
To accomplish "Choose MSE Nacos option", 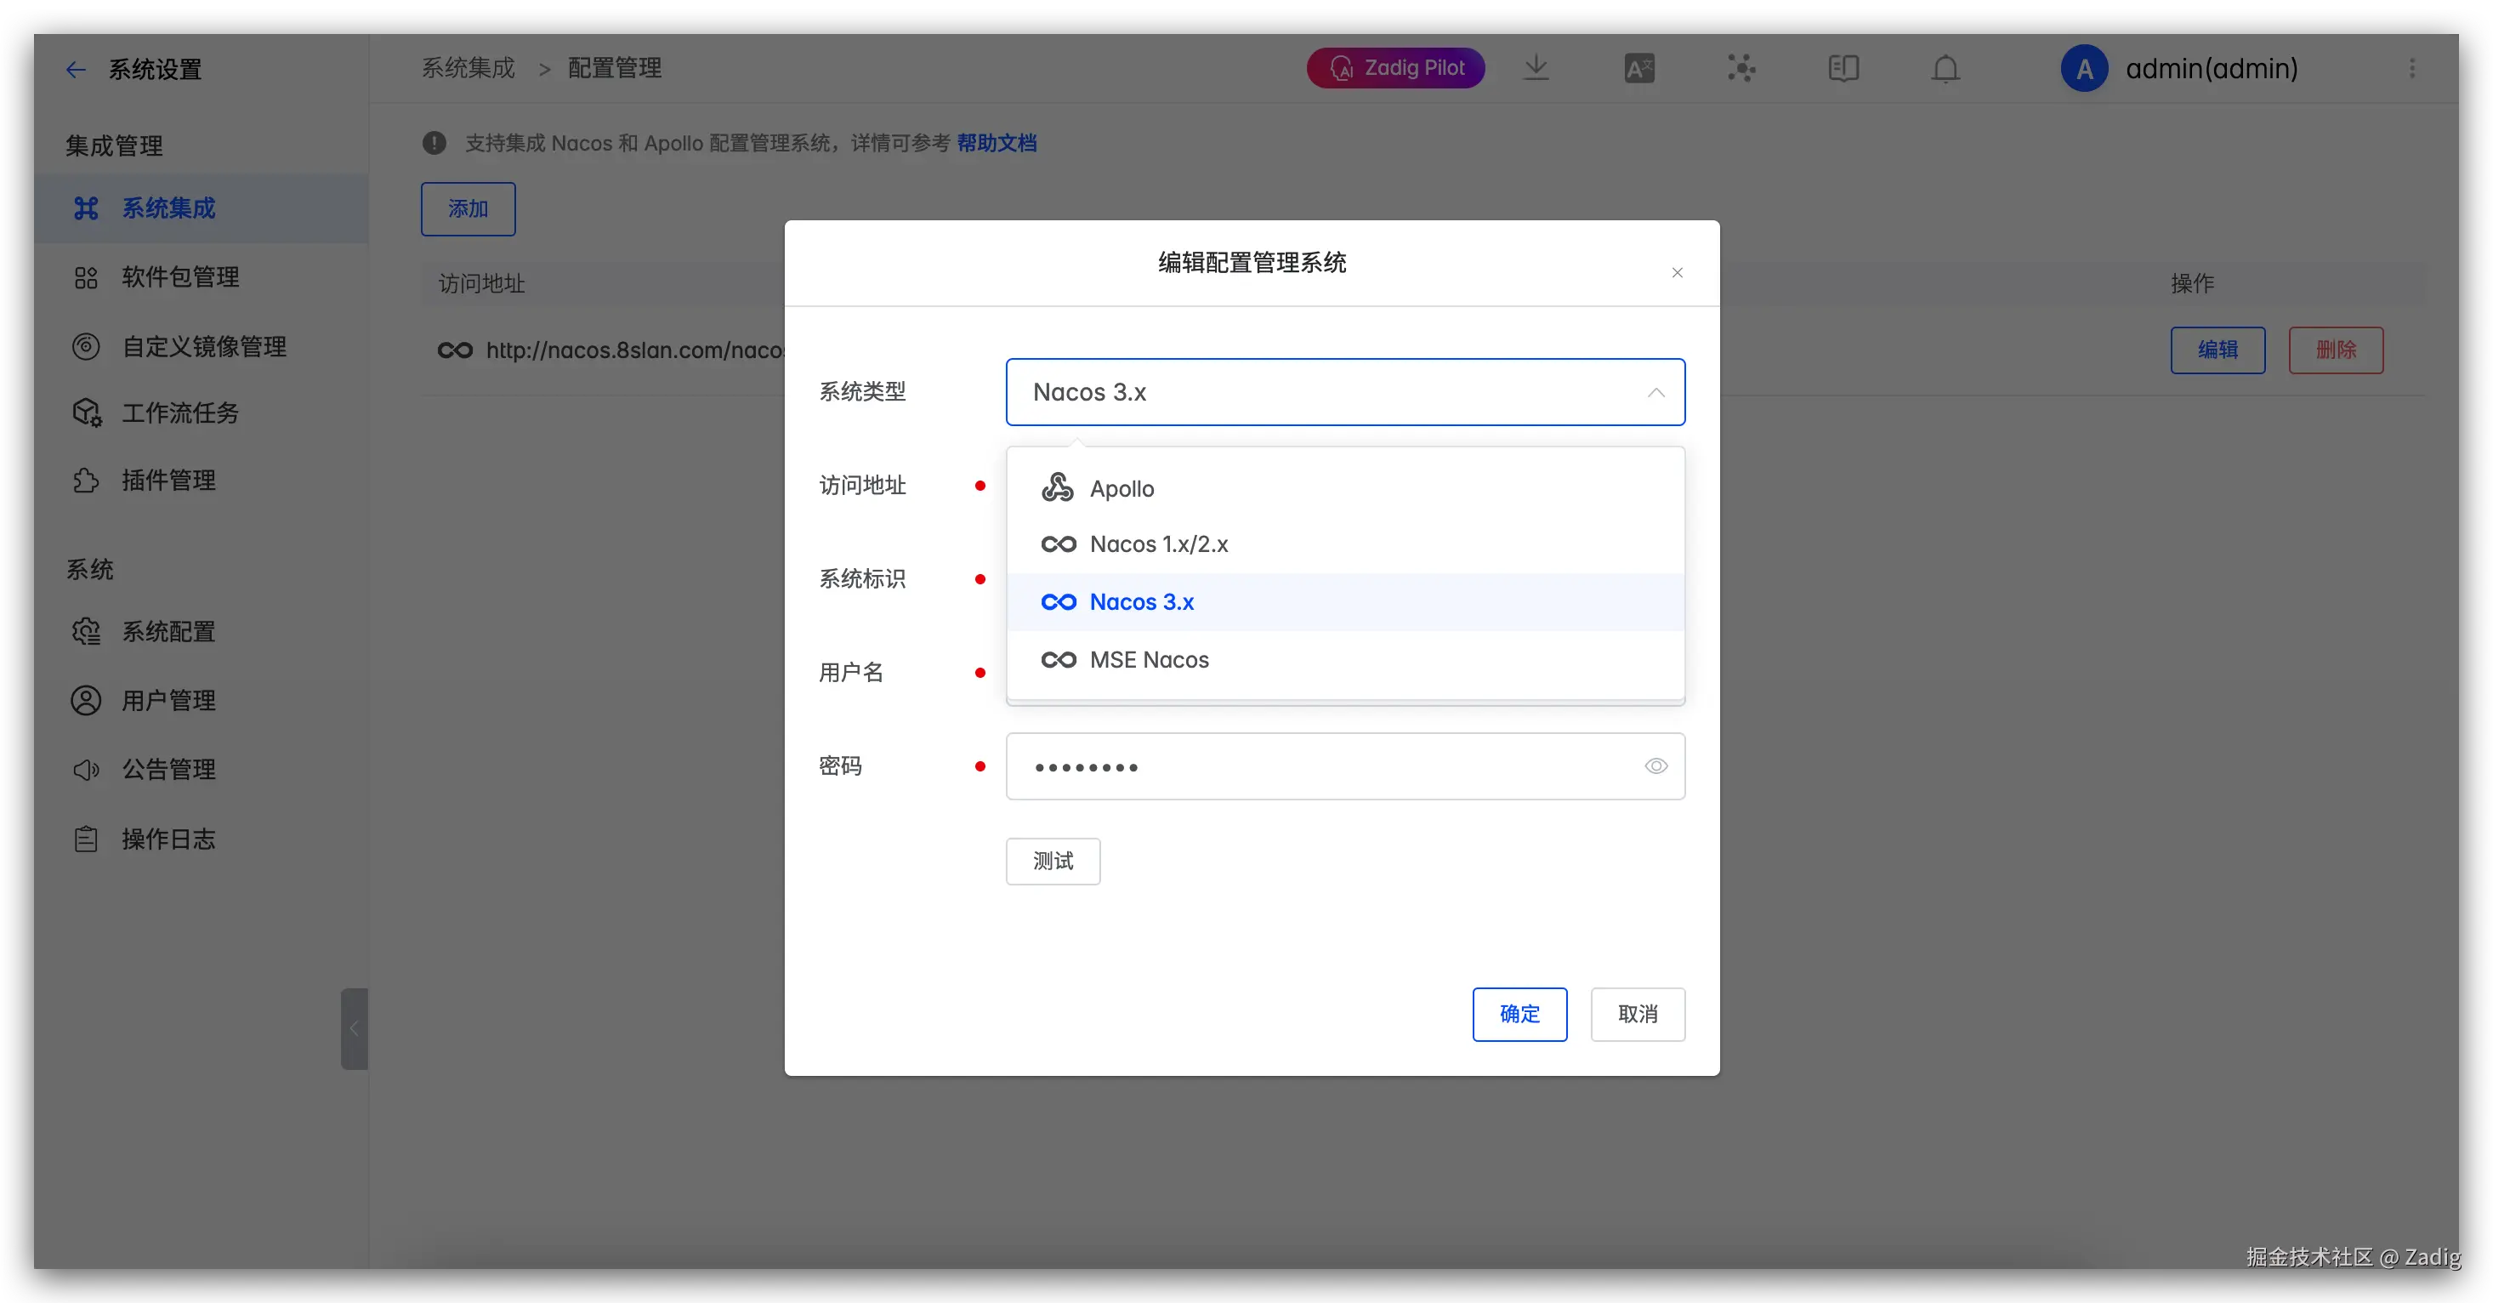I will [1149, 659].
